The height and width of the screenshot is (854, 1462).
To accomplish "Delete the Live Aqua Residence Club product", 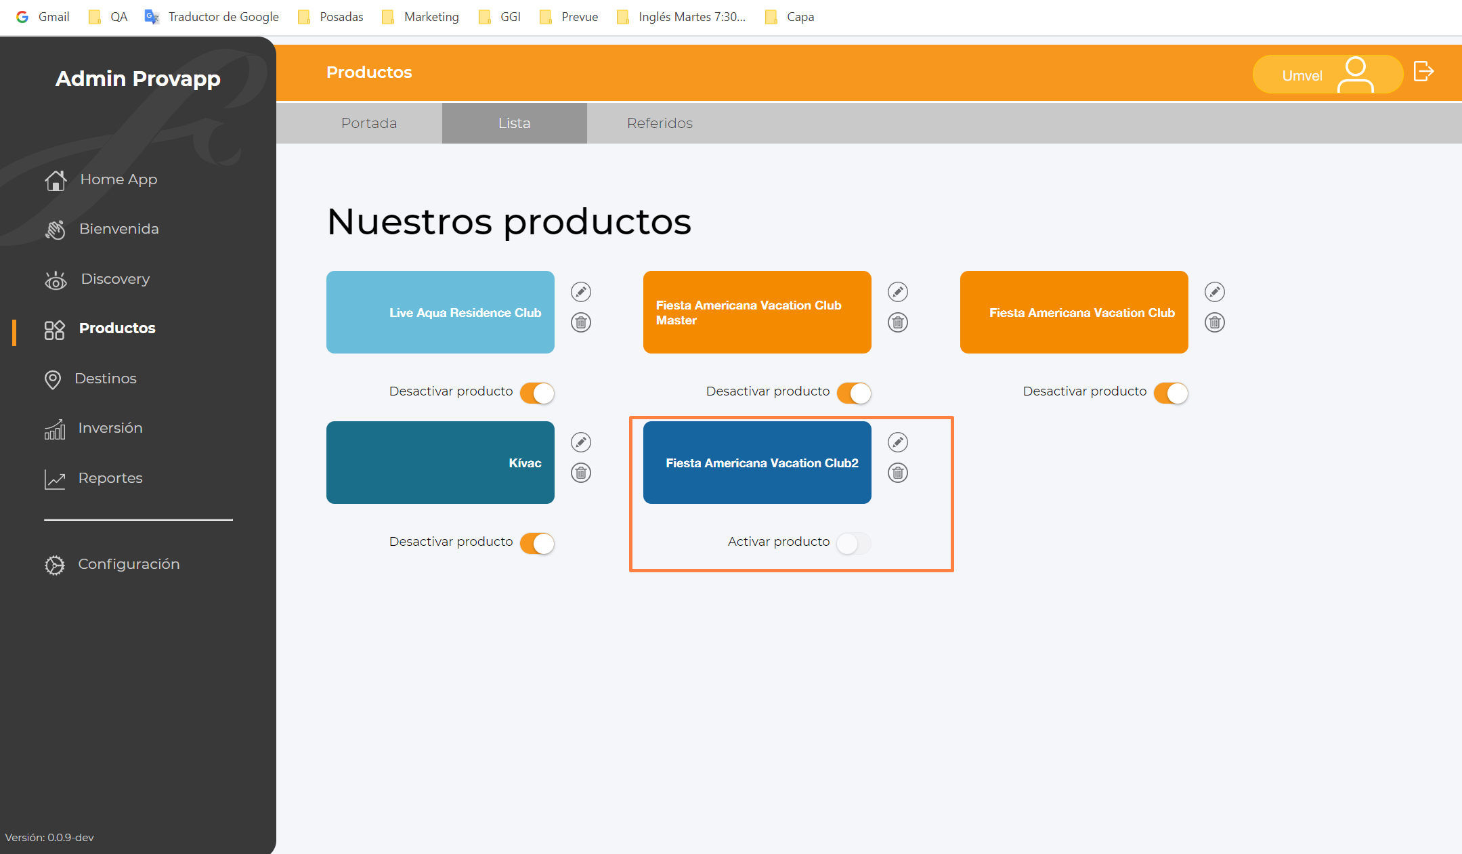I will click(x=581, y=322).
